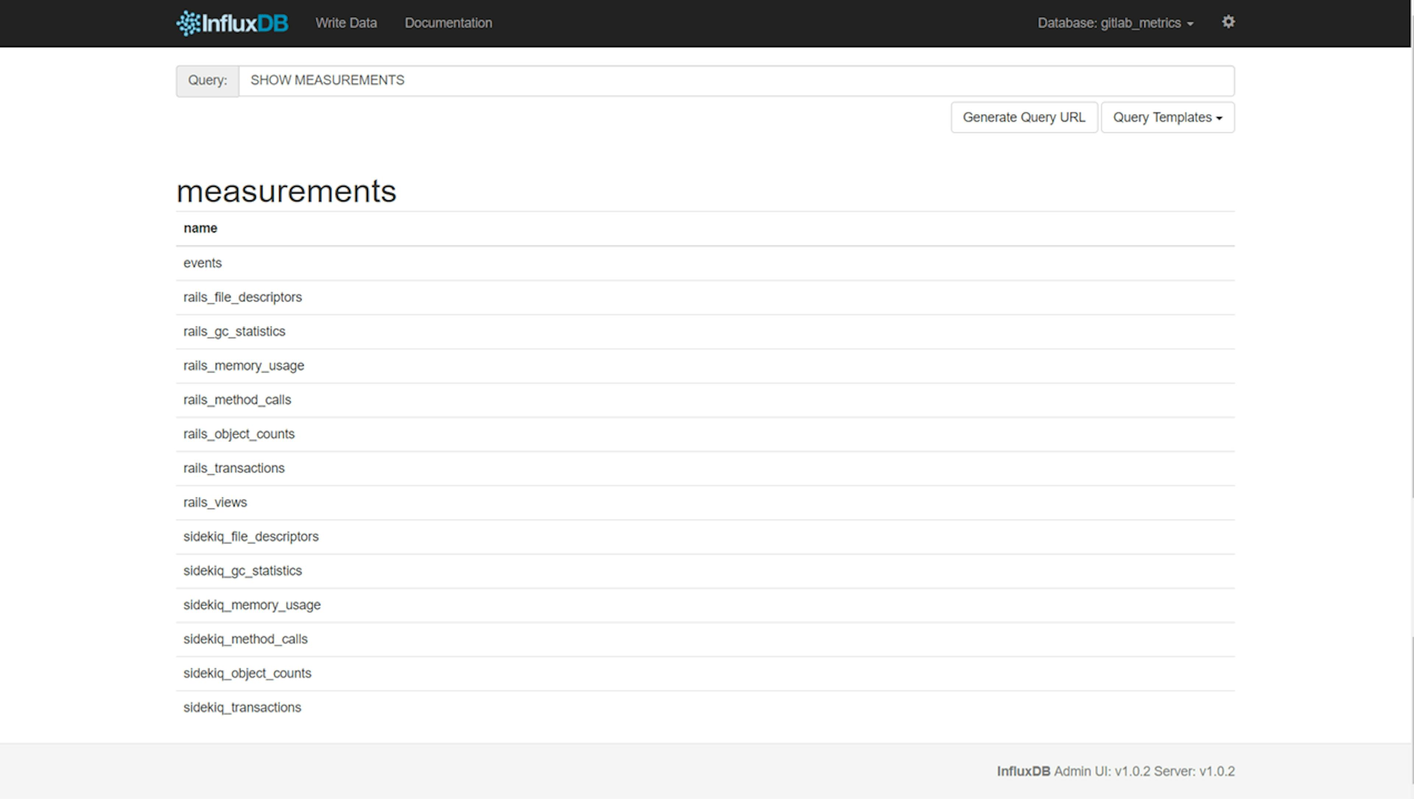
Task: Select the 'rails_memory_usage' row
Action: click(x=706, y=366)
